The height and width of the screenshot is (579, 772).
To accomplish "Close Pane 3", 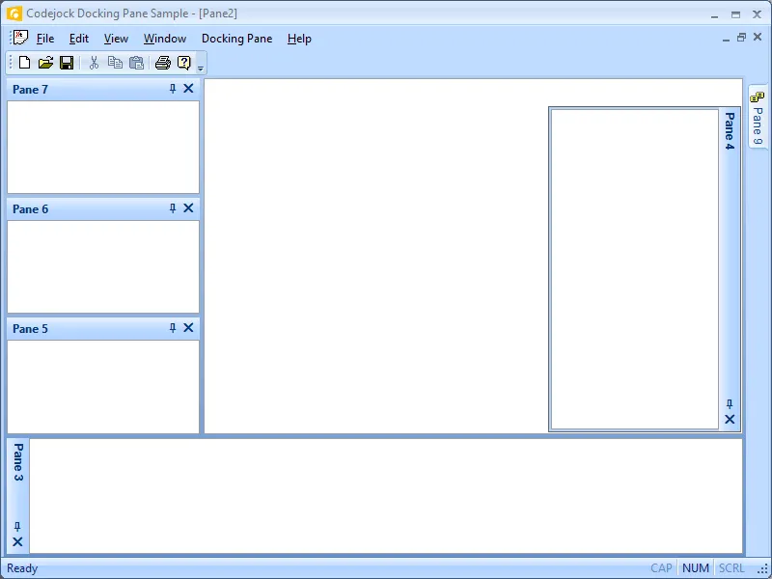I will pos(17,542).
